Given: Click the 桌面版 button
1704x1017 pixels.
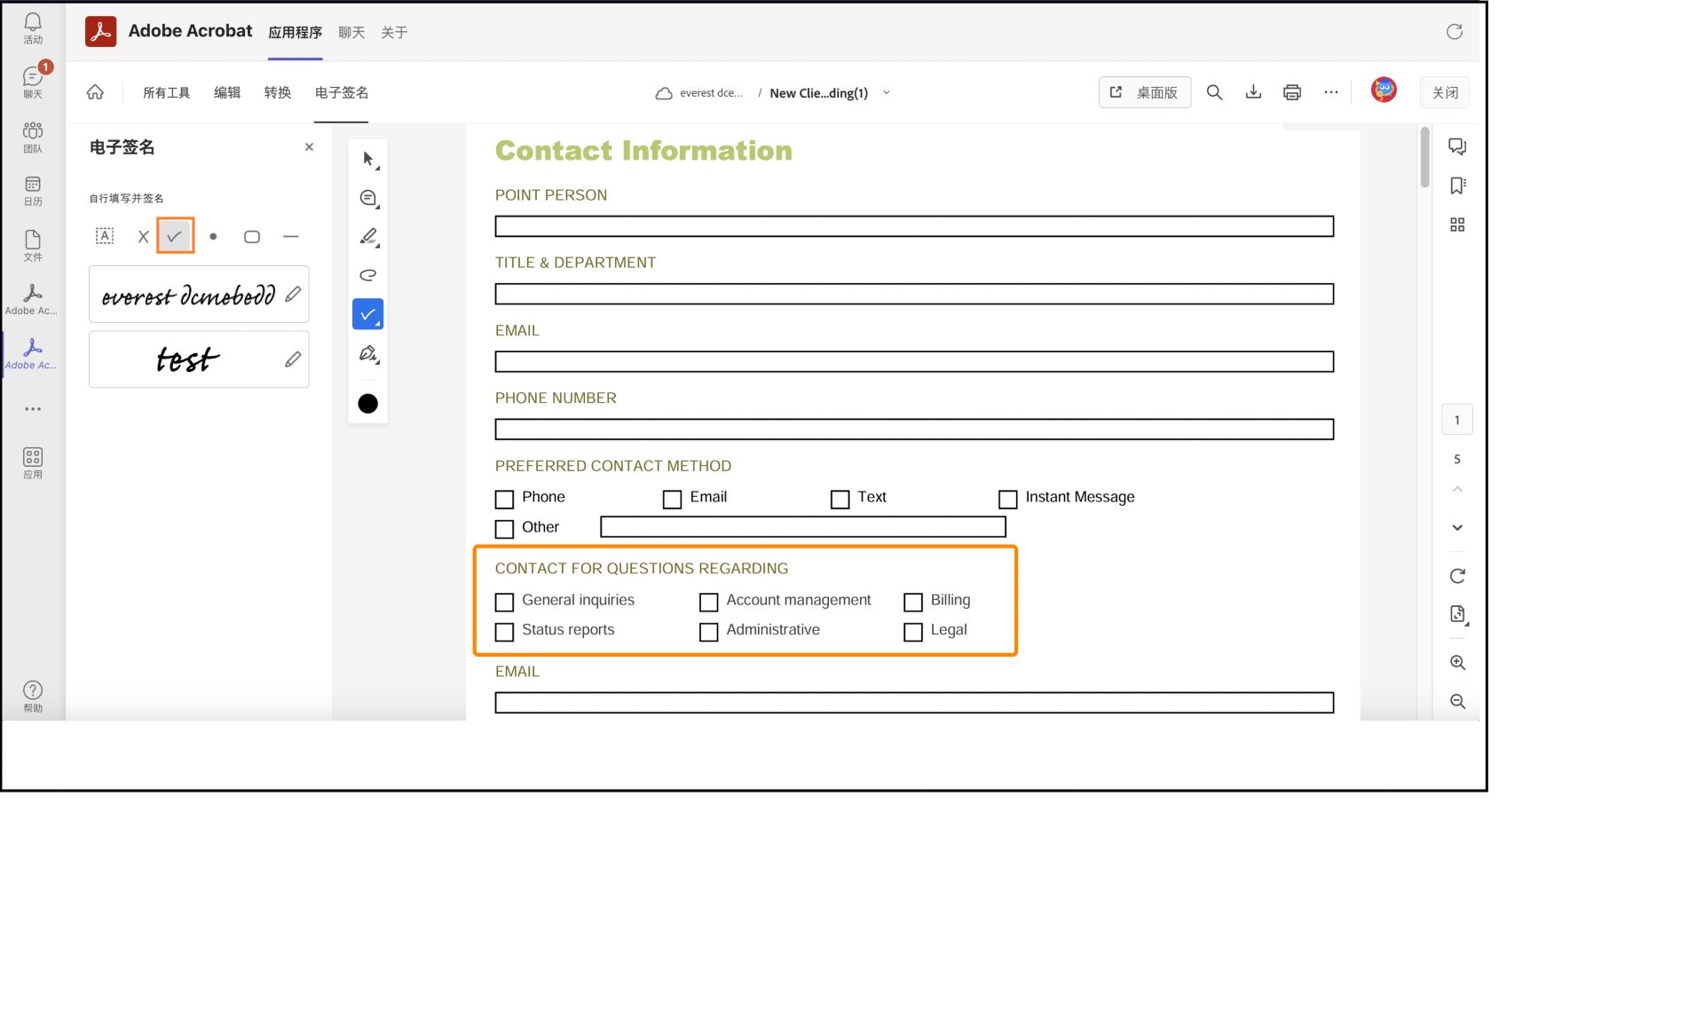Looking at the screenshot, I should point(1142,92).
